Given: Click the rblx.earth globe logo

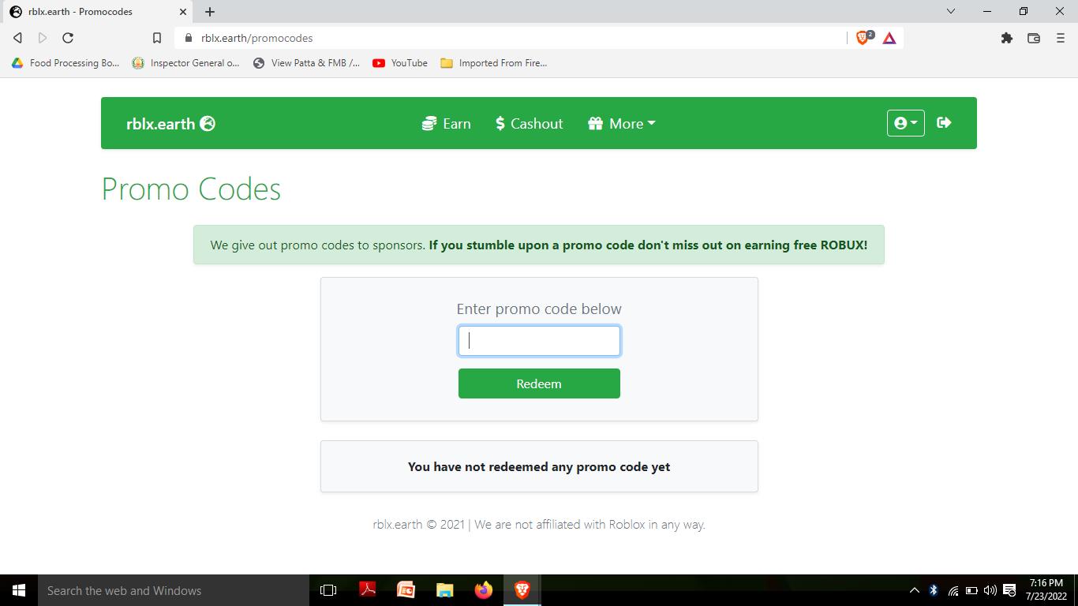Looking at the screenshot, I should (x=170, y=123).
